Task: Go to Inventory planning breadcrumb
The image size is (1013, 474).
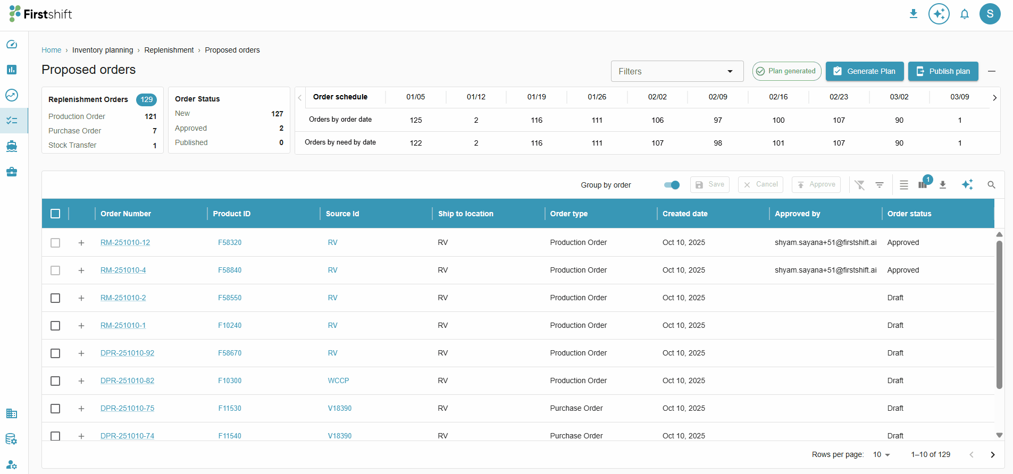Action: click(103, 50)
